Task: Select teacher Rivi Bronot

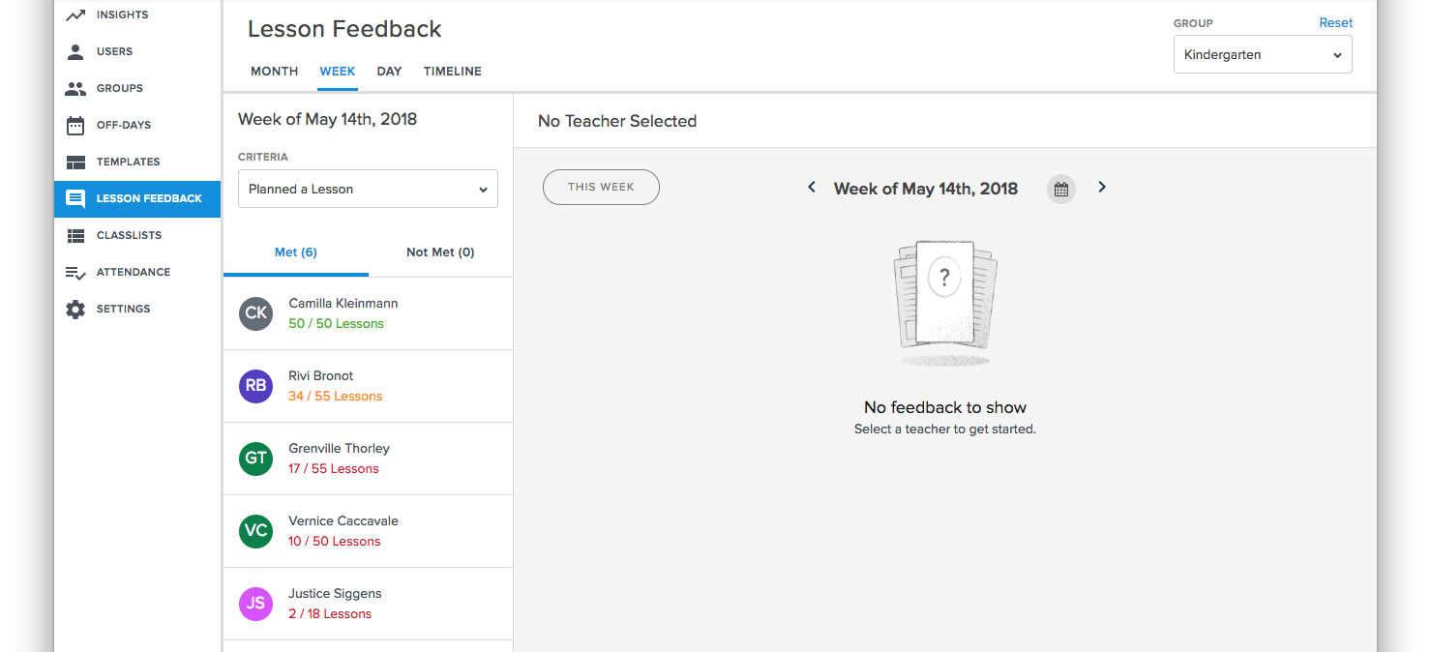Action: point(321,376)
